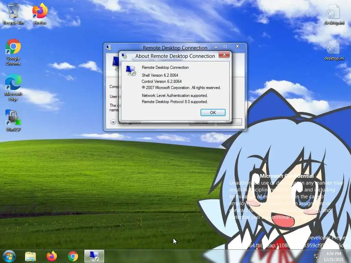The image size is (351, 263).
Task: Click the Show Desktop strip beside the clock
Action: click(x=349, y=256)
